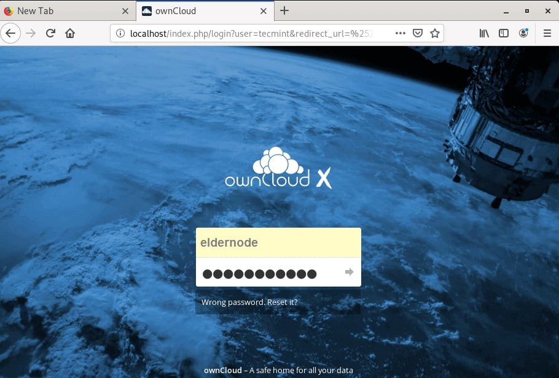This screenshot has height=378, width=559.
Task: Open the Library bookshelf icon
Action: pyautogui.click(x=485, y=33)
